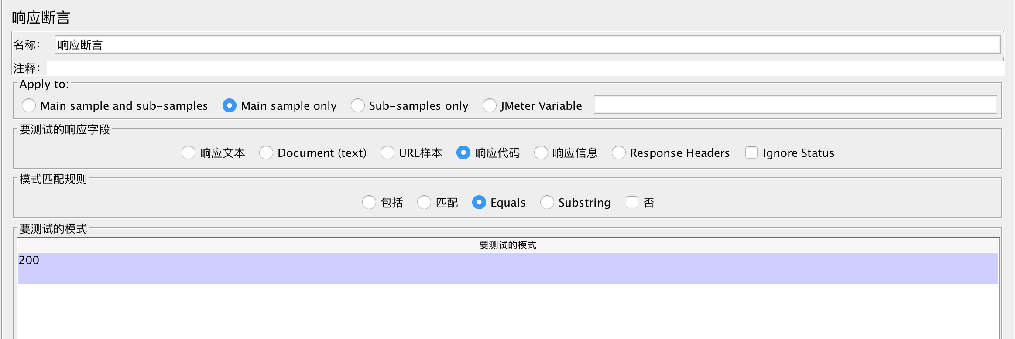
Task: Choose the Document (text) radio button
Action: [266, 153]
